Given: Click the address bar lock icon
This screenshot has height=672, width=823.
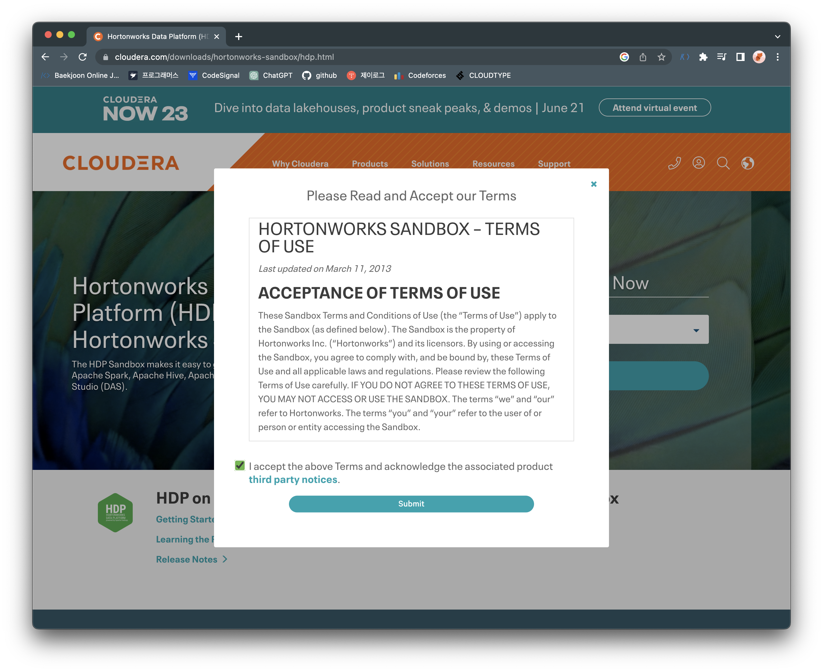Looking at the screenshot, I should pyautogui.click(x=105, y=57).
